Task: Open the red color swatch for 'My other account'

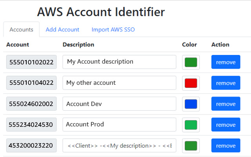Action: (191, 83)
